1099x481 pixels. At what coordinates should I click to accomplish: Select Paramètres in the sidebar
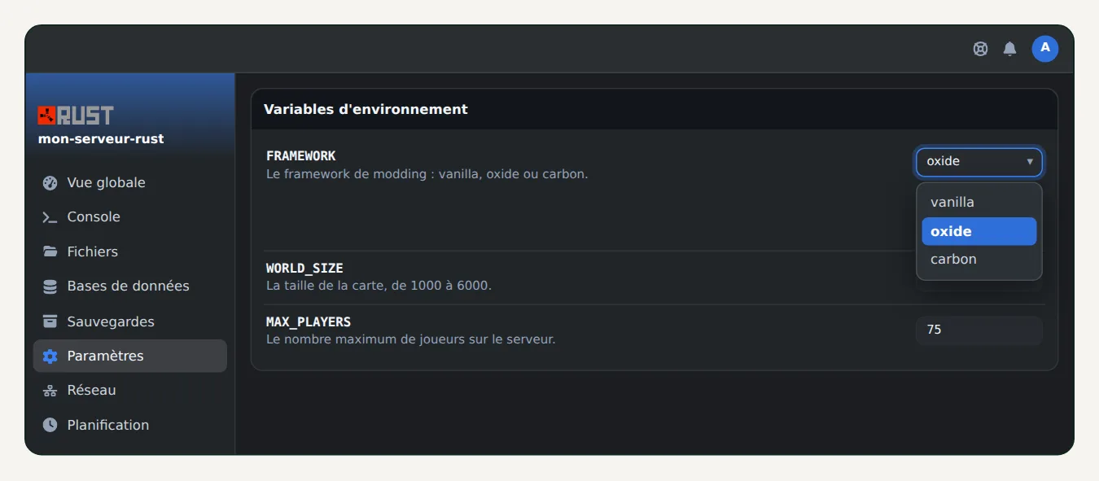coord(130,356)
